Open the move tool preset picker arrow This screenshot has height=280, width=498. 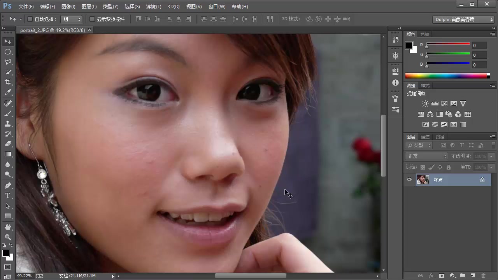tap(21, 19)
